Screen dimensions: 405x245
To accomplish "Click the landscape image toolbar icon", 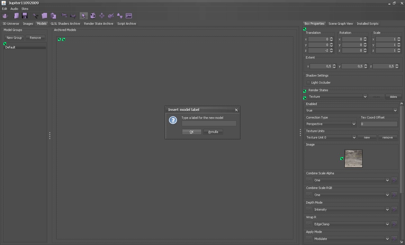I will 129,16.
